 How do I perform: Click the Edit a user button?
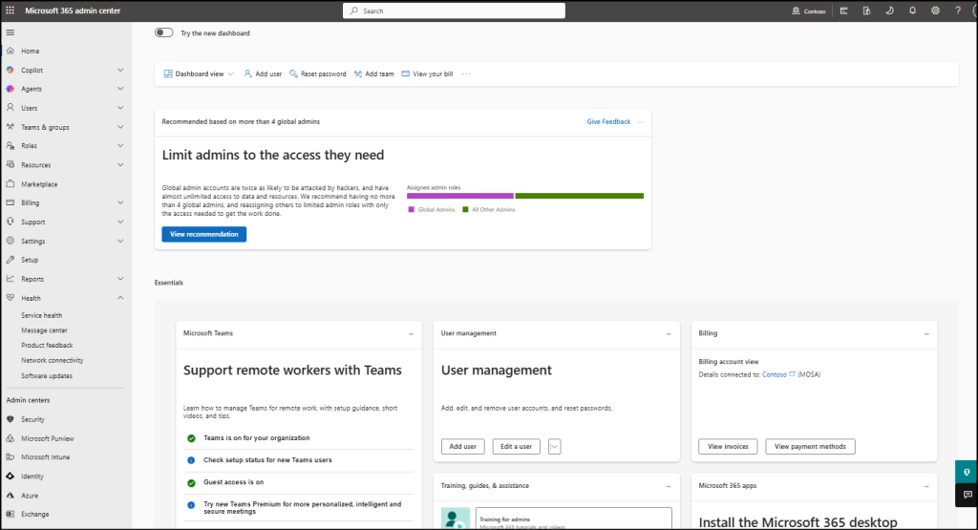pos(517,447)
